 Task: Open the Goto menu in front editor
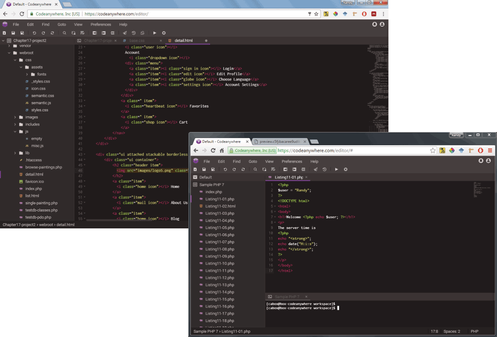coord(252,161)
